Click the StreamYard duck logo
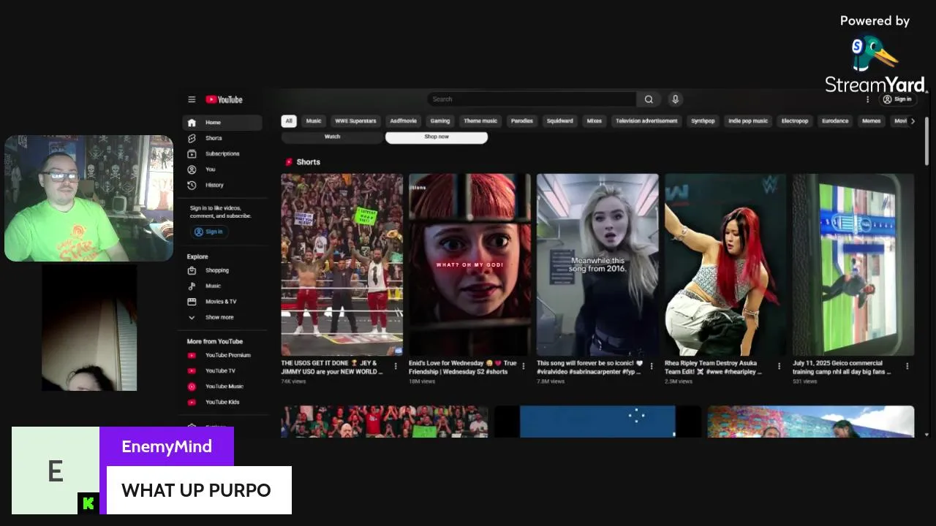The width and height of the screenshot is (936, 526). click(x=875, y=55)
